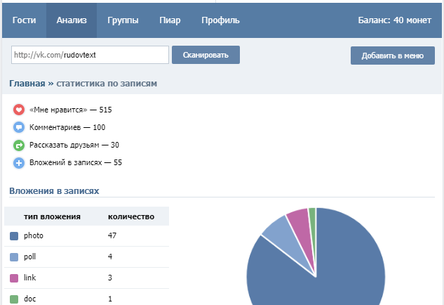
Task: Click the blue comments bubble icon
Action: coord(19,127)
